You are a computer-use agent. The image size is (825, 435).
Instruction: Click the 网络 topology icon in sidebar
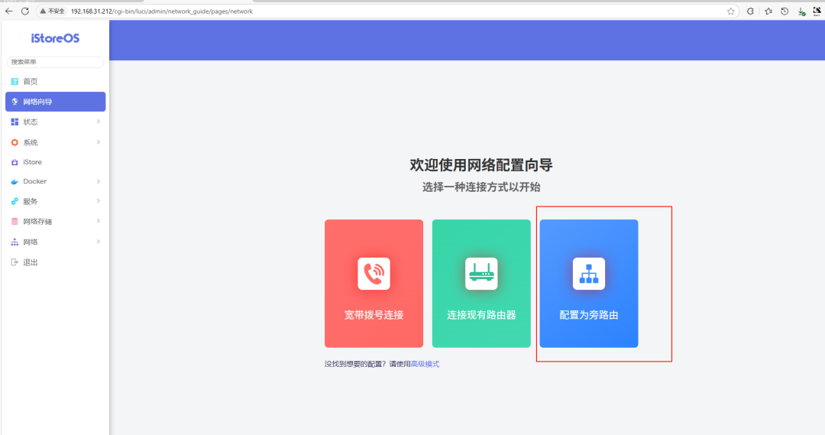coord(15,242)
